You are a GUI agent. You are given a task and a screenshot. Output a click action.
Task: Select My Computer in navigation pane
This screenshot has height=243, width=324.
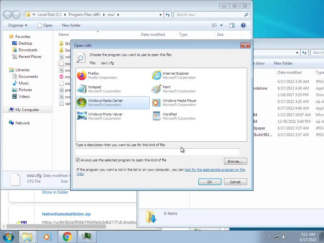tap(27, 110)
